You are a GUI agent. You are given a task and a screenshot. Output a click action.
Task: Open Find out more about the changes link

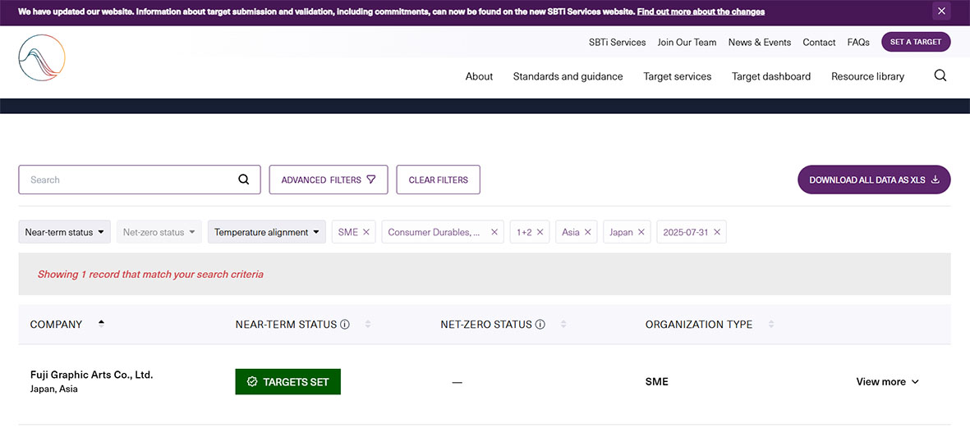pyautogui.click(x=701, y=11)
